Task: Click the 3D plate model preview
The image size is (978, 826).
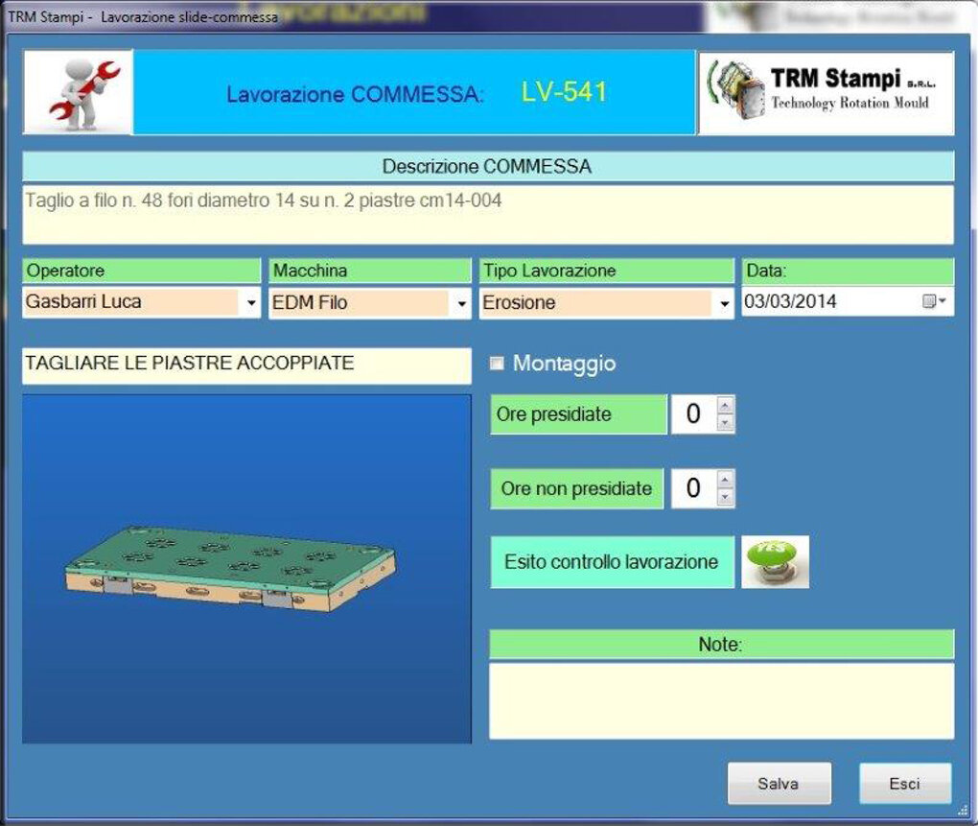Action: pos(246,568)
